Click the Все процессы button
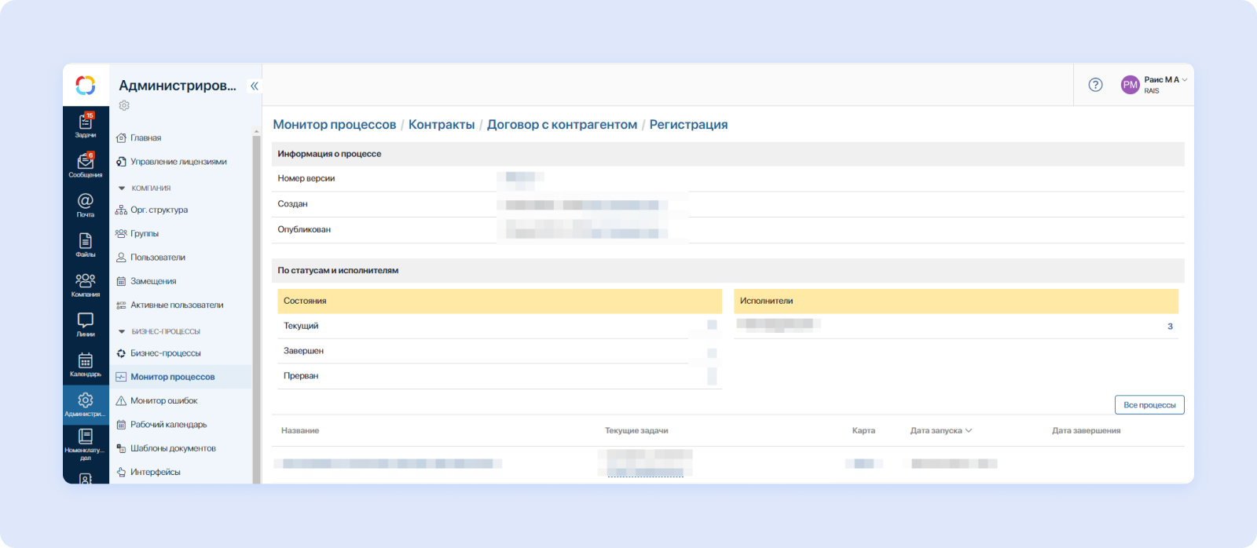The image size is (1257, 548). click(1149, 405)
